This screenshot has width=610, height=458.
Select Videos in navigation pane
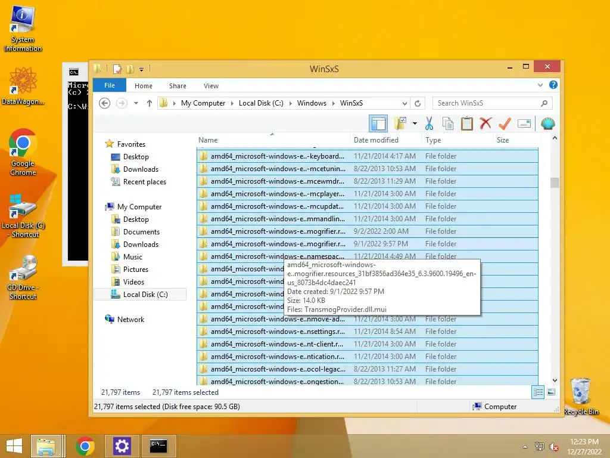tap(133, 282)
